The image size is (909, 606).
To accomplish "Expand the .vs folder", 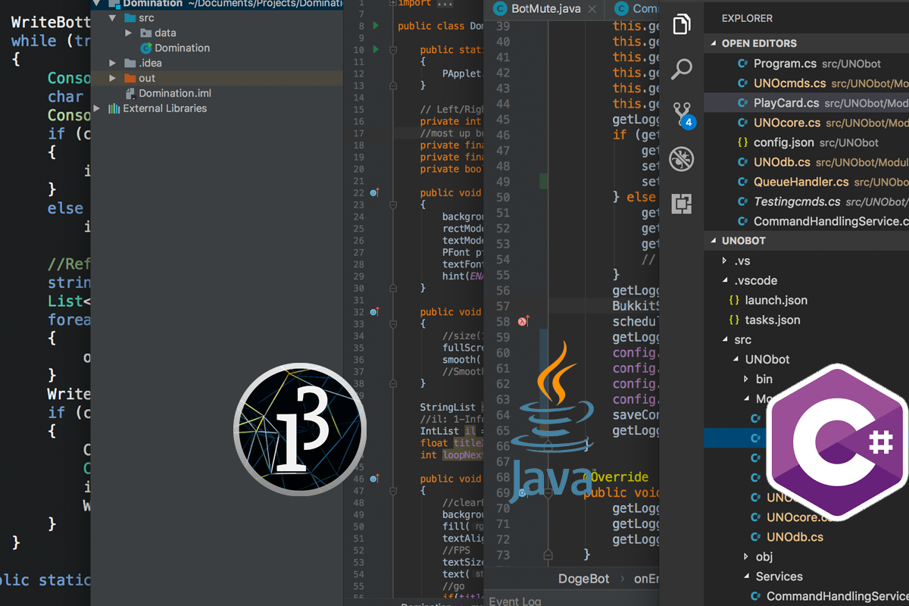I will coord(726,261).
